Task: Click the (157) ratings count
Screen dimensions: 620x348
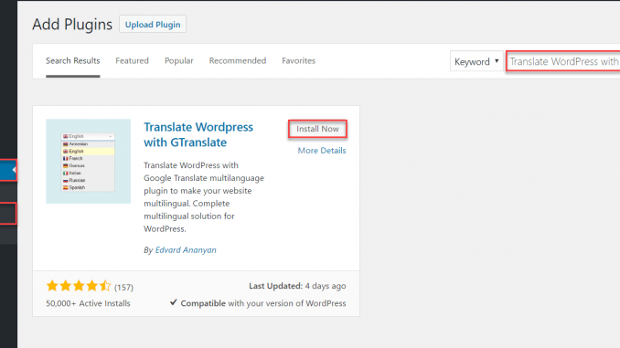Action: (x=123, y=287)
